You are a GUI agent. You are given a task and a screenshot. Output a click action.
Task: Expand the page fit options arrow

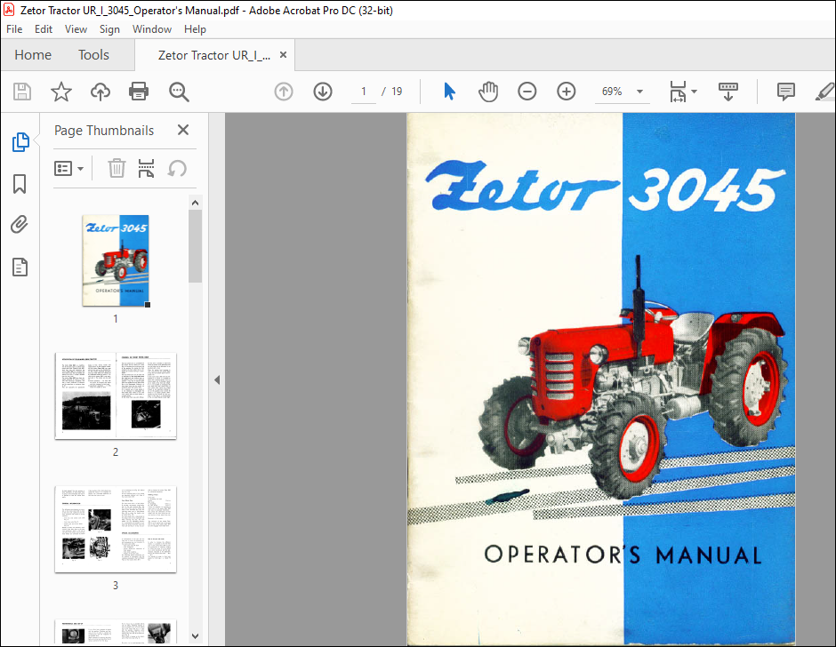point(695,92)
